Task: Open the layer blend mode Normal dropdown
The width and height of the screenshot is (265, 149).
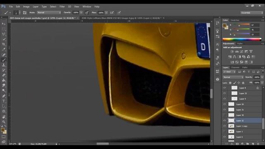Action: (x=233, y=77)
